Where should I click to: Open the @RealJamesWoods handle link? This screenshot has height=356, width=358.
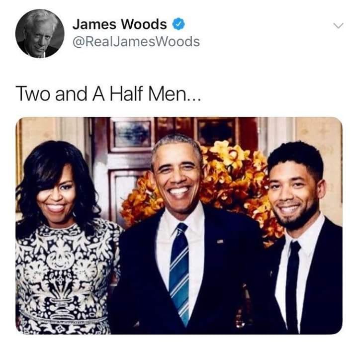[x=136, y=42]
